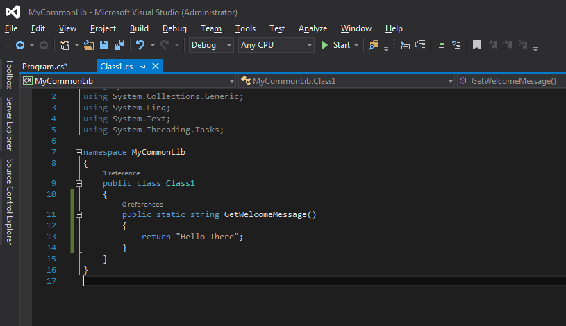Switch to the Program.cs* tab
This screenshot has width=566, height=326.
(44, 67)
